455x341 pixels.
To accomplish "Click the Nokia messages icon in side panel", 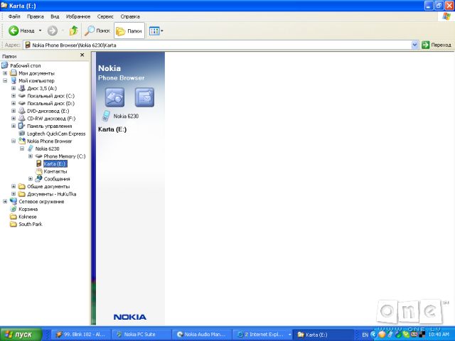I will click(x=144, y=97).
